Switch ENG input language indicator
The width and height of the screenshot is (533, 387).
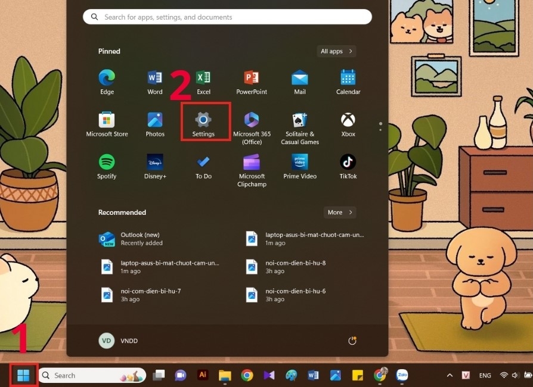485,375
